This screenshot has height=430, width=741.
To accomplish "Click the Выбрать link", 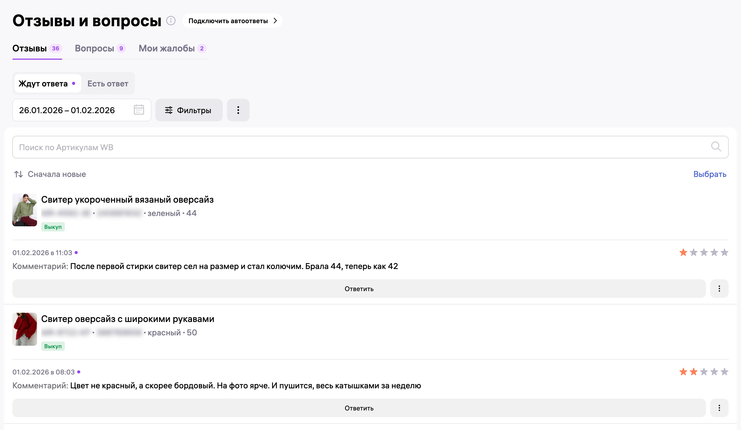I will coord(710,174).
